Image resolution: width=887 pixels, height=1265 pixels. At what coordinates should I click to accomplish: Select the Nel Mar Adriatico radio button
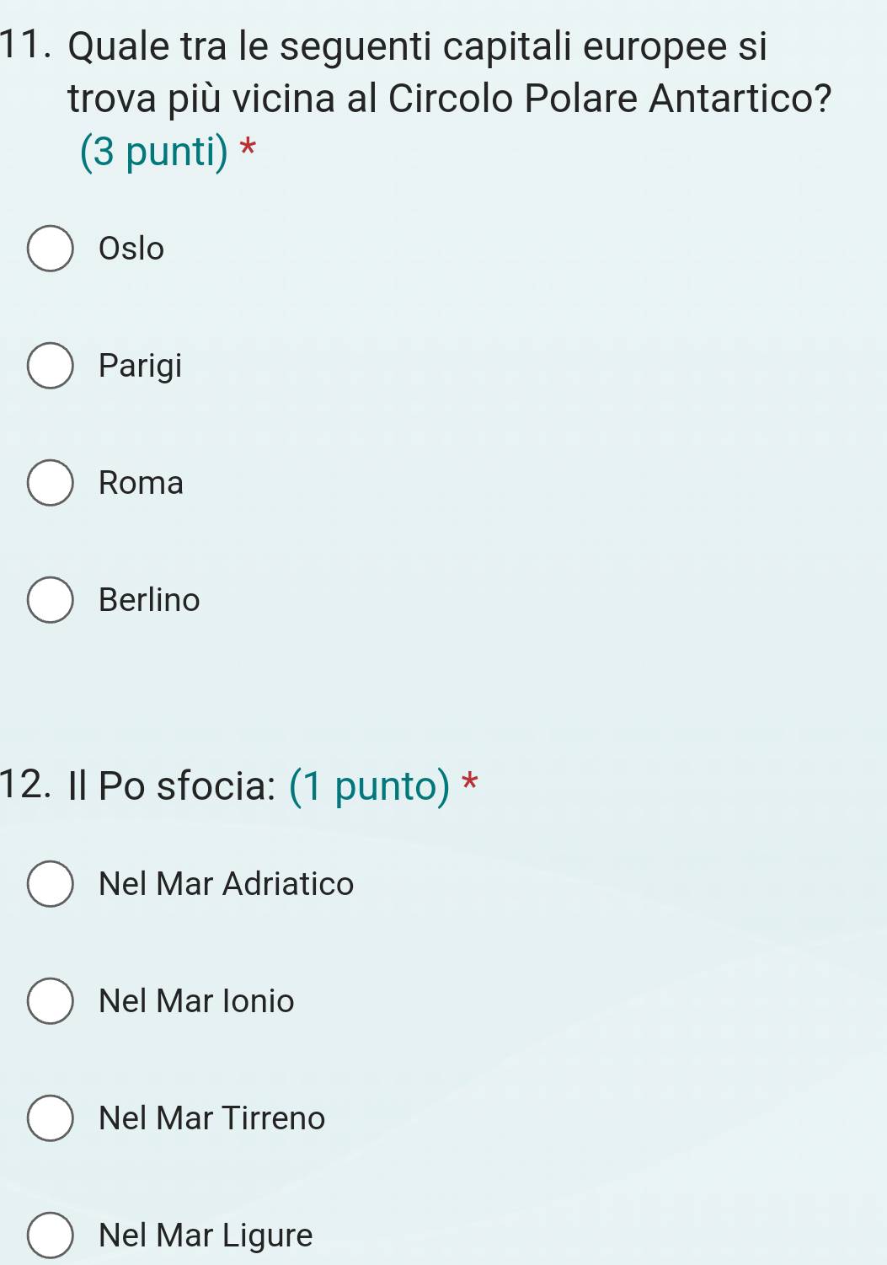pyautogui.click(x=51, y=884)
